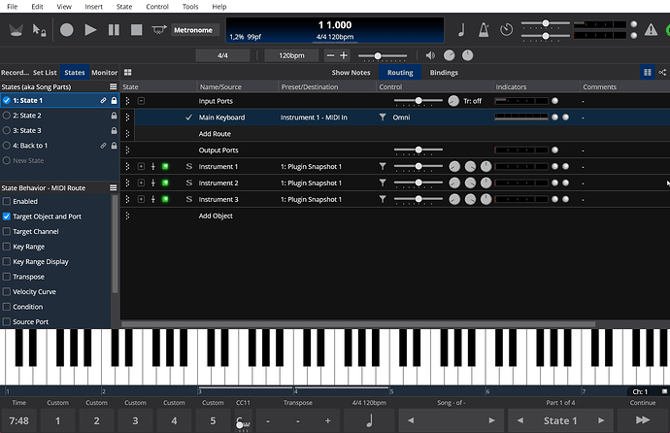
Task: Uncheck Target Object and Port checkbox
Action: coord(7,216)
